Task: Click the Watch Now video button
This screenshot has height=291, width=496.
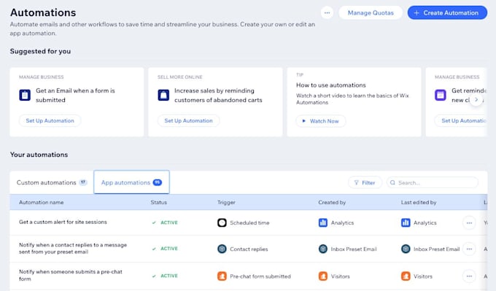Action: click(x=321, y=121)
